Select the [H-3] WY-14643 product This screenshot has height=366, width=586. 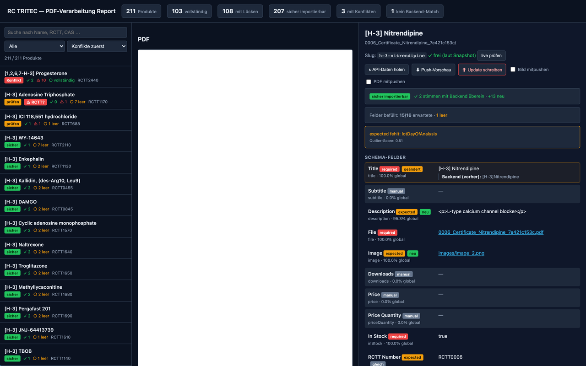coord(65,141)
